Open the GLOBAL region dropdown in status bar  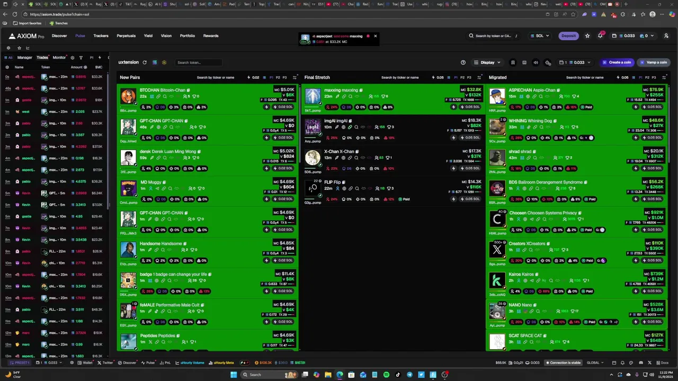pos(595,363)
